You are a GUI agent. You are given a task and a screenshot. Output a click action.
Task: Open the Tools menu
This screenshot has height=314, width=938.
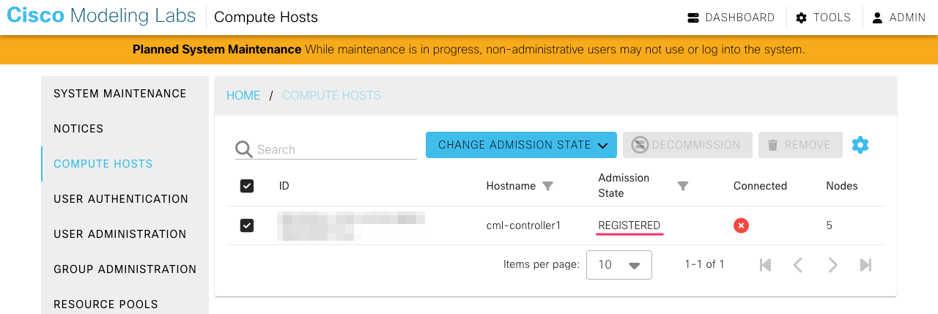(x=823, y=18)
